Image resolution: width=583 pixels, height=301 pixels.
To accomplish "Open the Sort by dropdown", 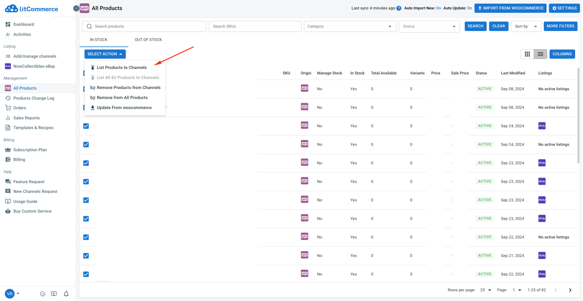I will pos(526,26).
